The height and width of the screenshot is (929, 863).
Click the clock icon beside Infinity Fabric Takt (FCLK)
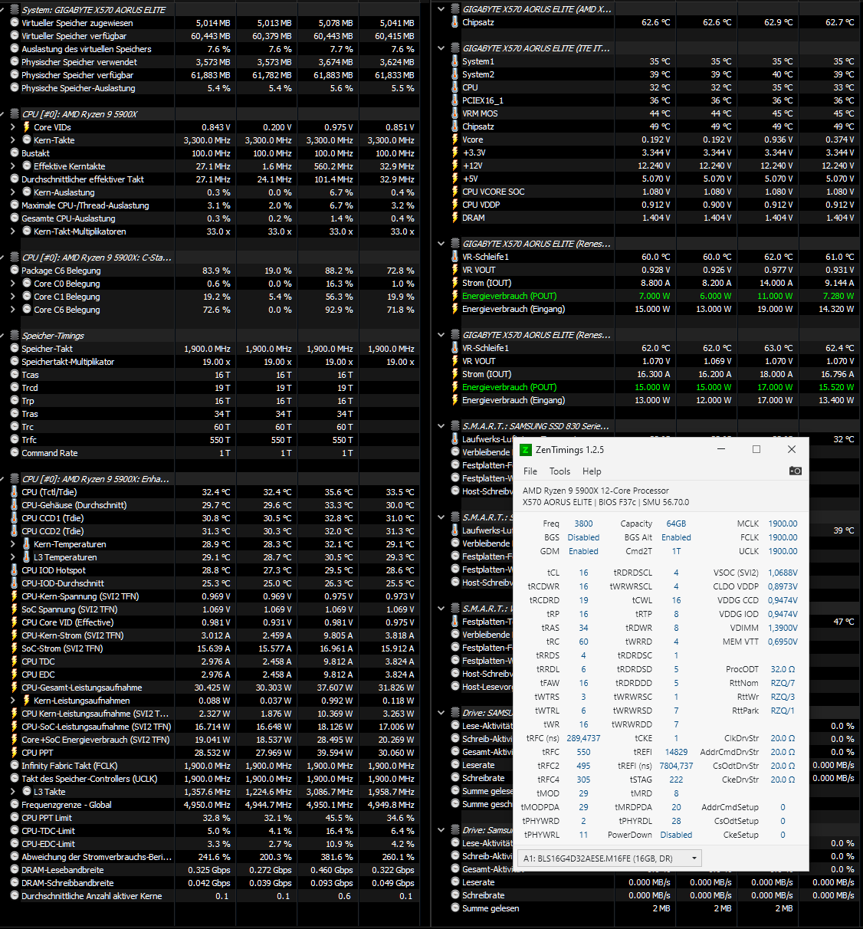[x=14, y=765]
